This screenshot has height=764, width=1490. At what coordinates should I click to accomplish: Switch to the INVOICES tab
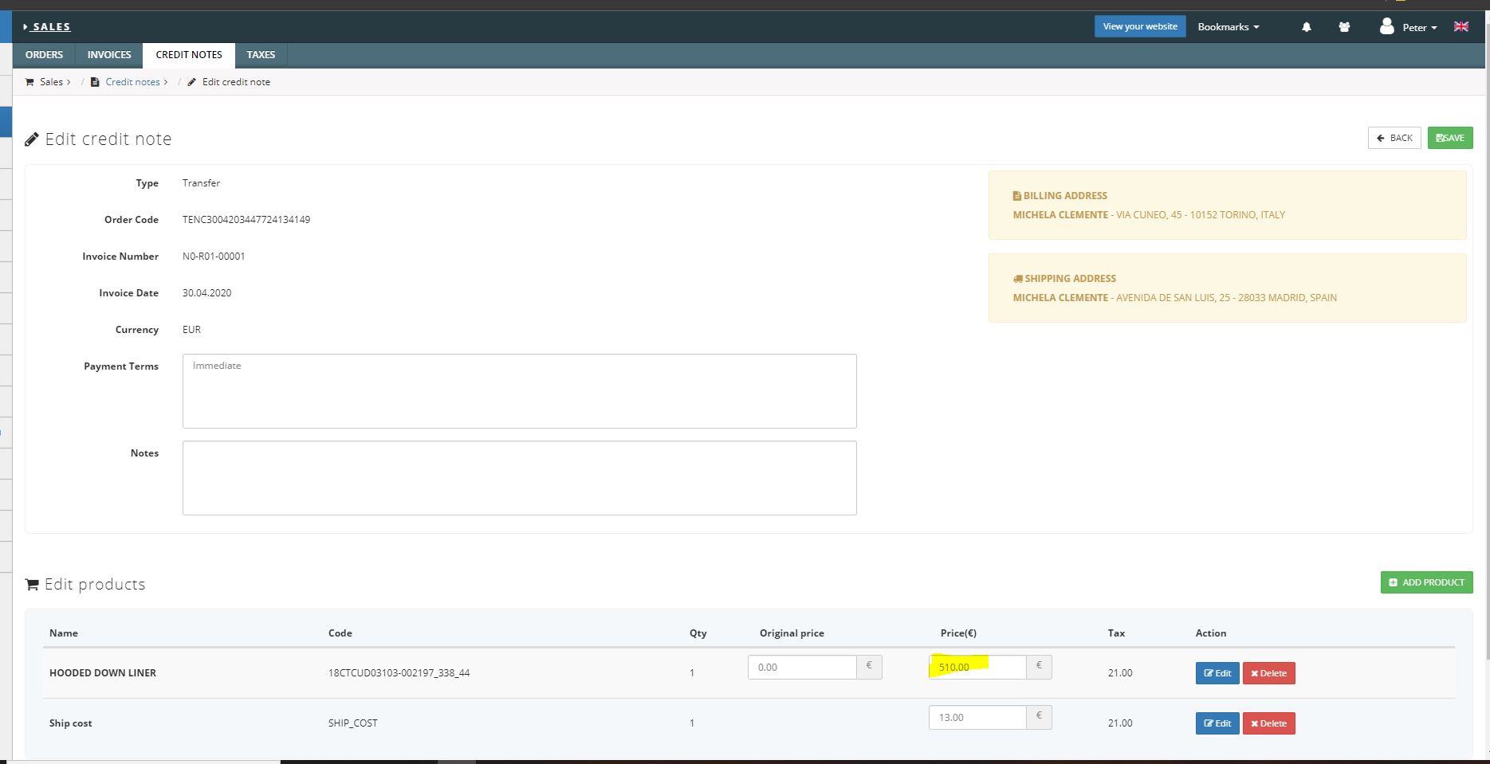pos(109,55)
